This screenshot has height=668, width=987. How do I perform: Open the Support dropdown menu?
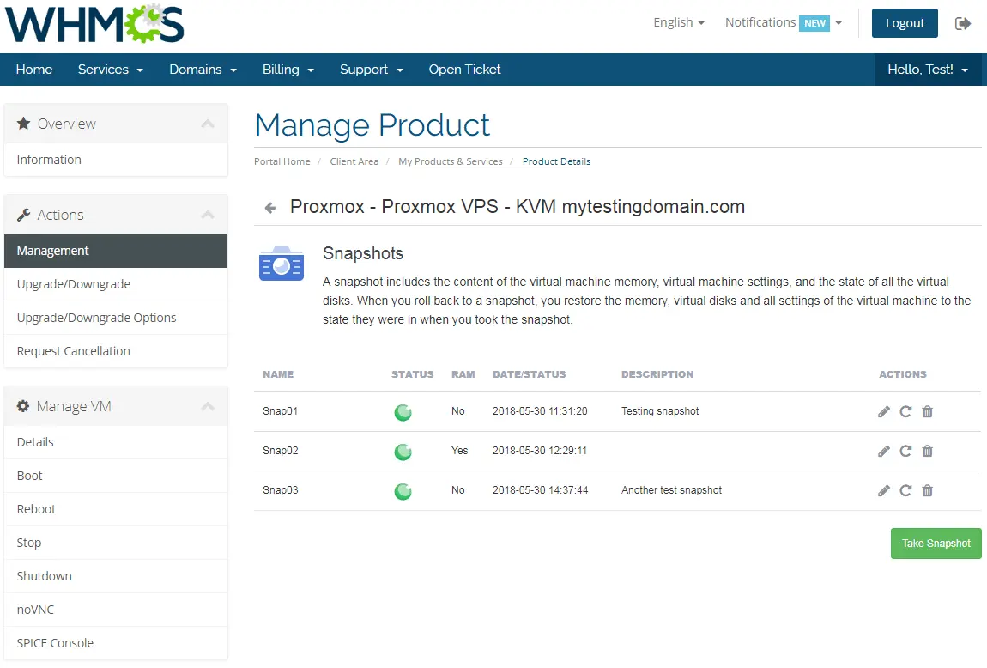pyautogui.click(x=372, y=70)
